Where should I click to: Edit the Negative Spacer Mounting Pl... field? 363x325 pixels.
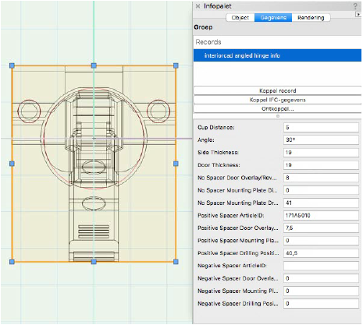tap(321, 291)
